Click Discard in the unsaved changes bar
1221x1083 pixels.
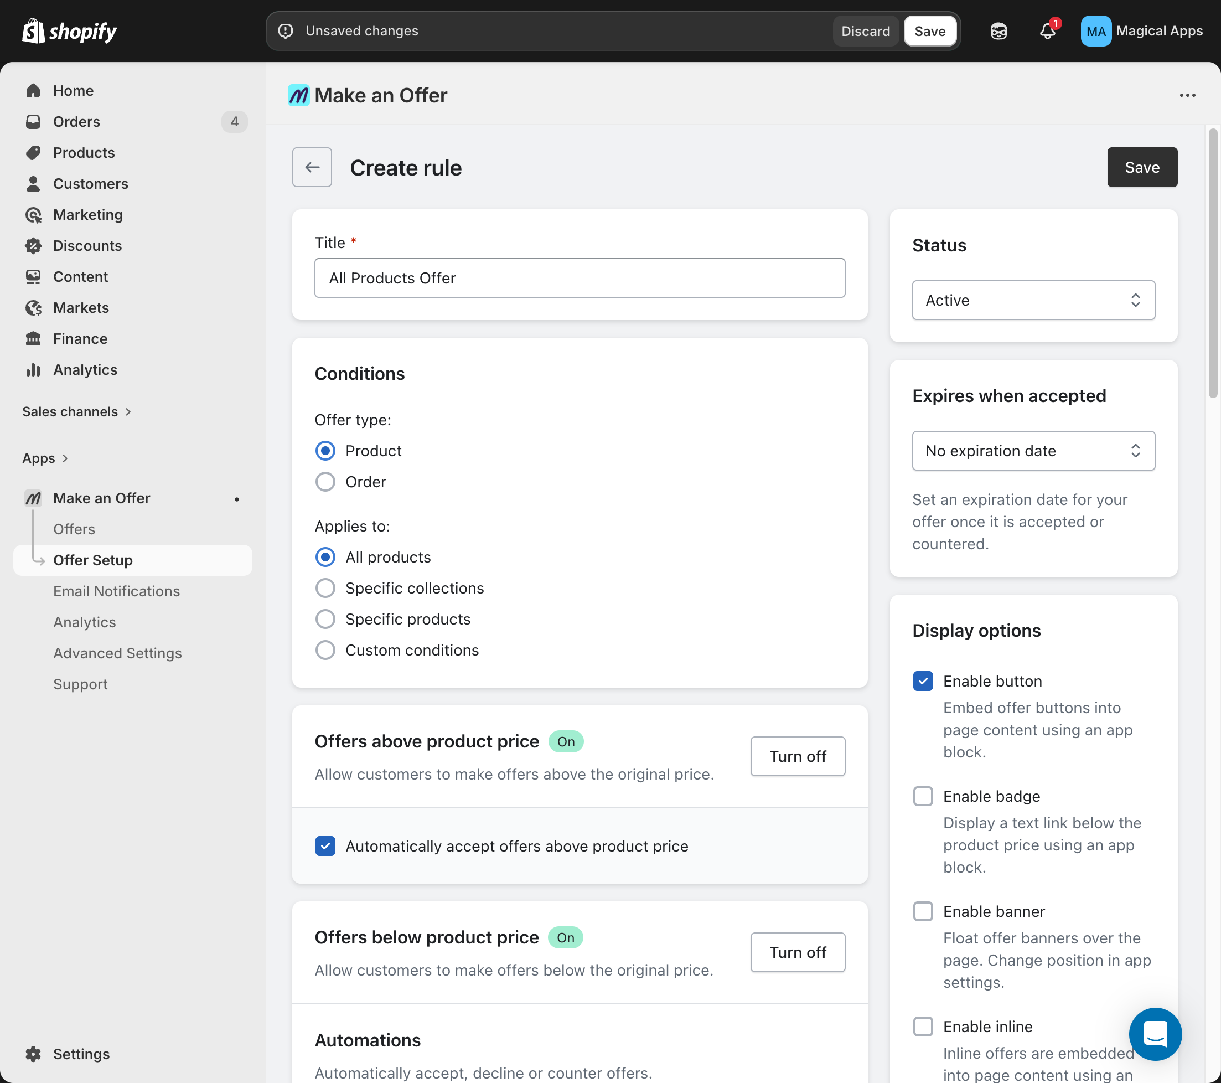(865, 31)
